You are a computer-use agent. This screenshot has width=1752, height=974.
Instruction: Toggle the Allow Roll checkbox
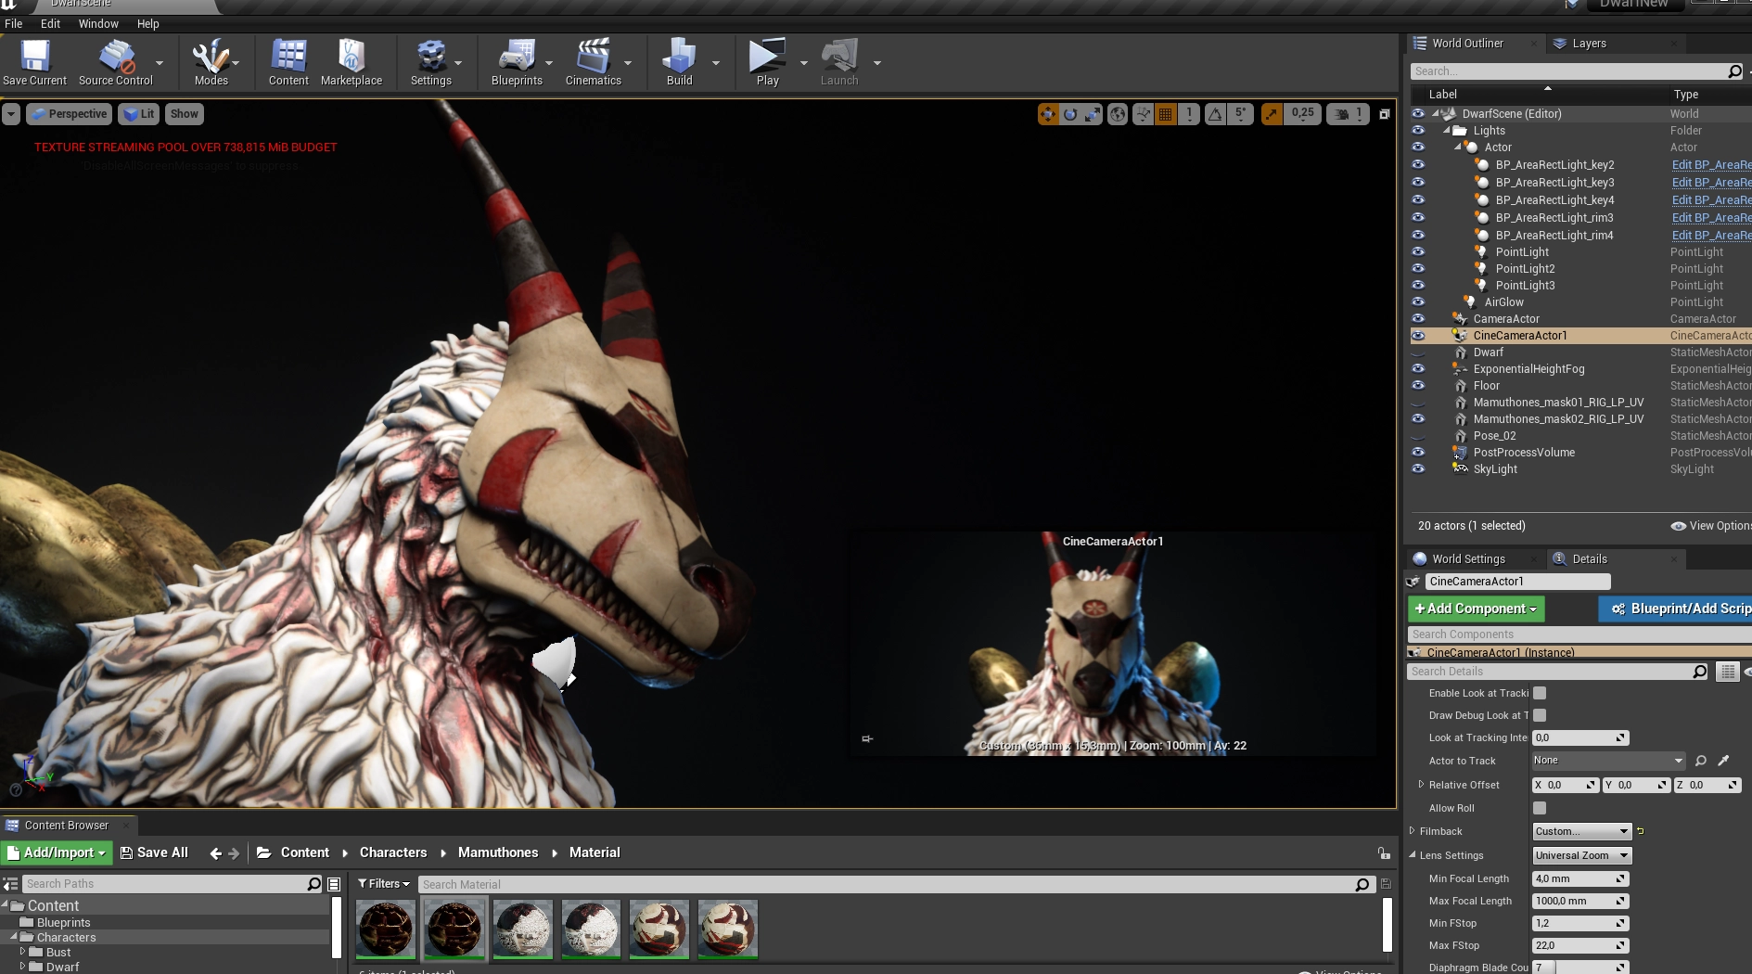[1540, 808]
